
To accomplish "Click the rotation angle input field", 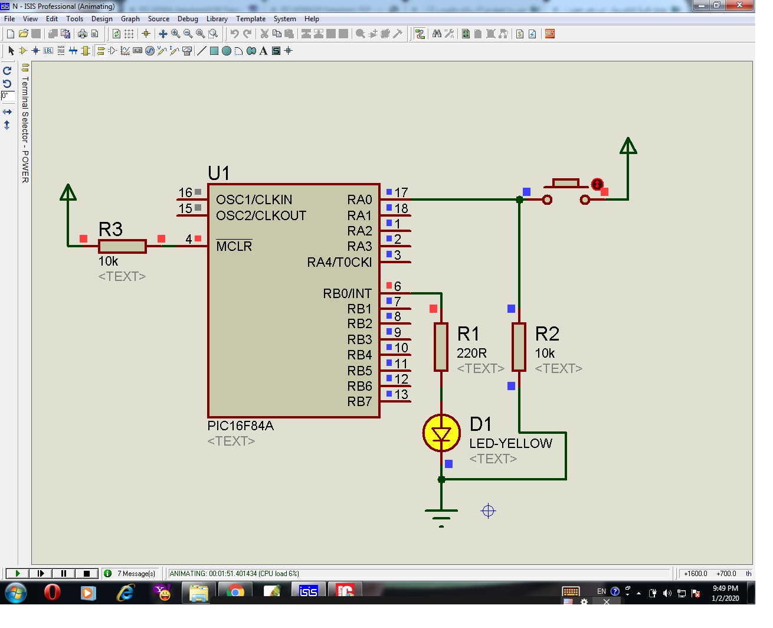I will point(8,96).
